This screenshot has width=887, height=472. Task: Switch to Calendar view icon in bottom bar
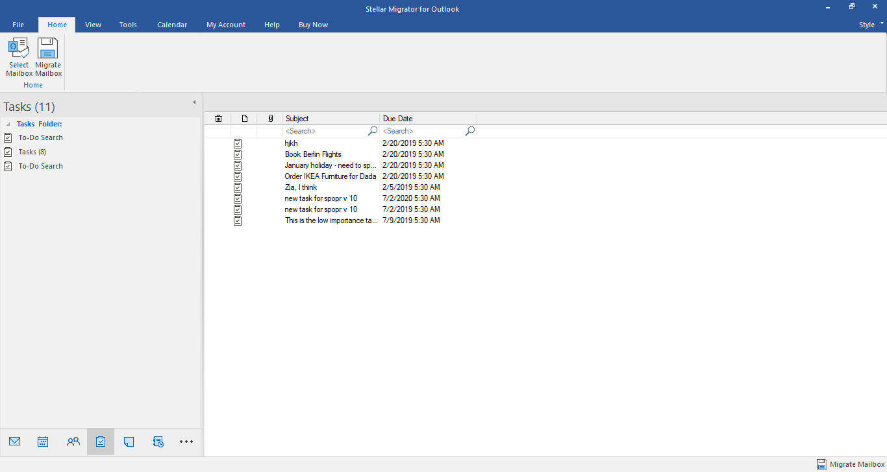(x=43, y=442)
